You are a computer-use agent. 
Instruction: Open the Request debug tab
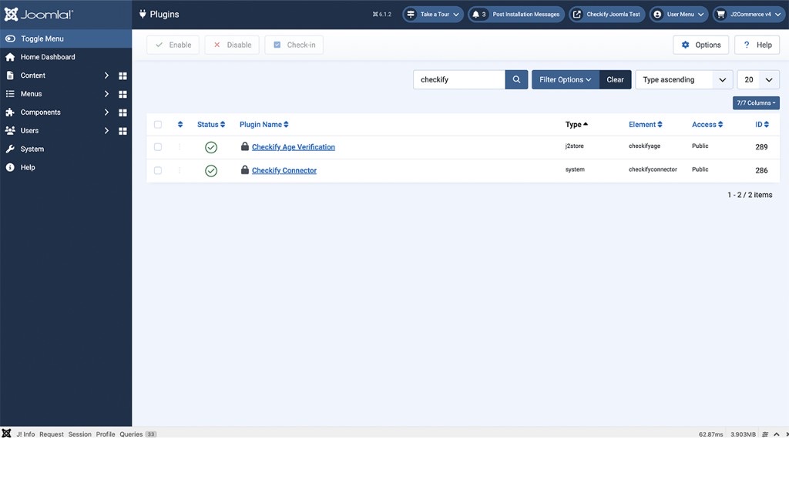(52, 434)
